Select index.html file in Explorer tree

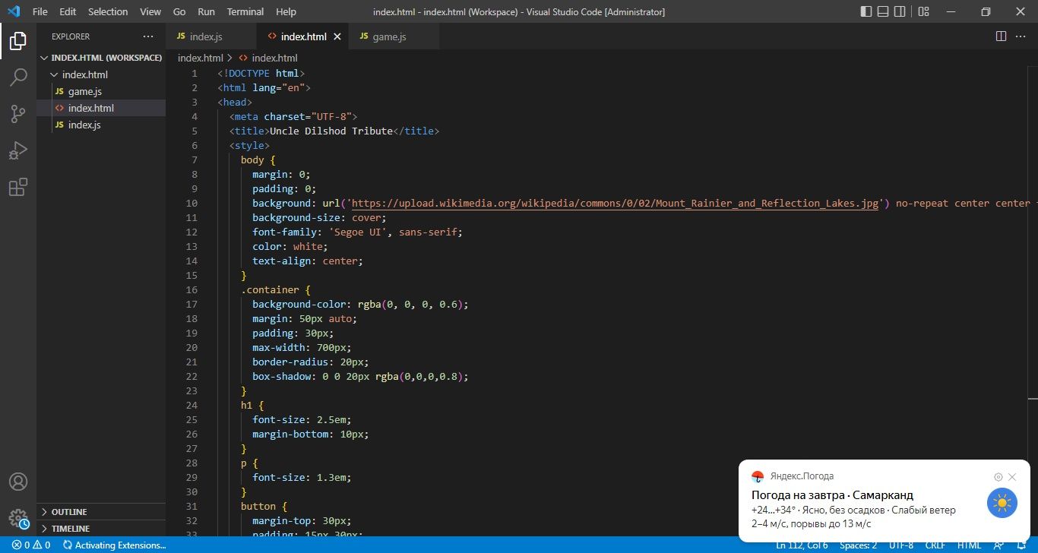point(102,108)
